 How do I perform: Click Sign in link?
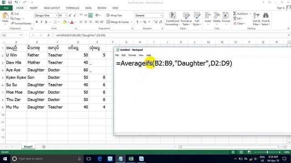(x=281, y=8)
